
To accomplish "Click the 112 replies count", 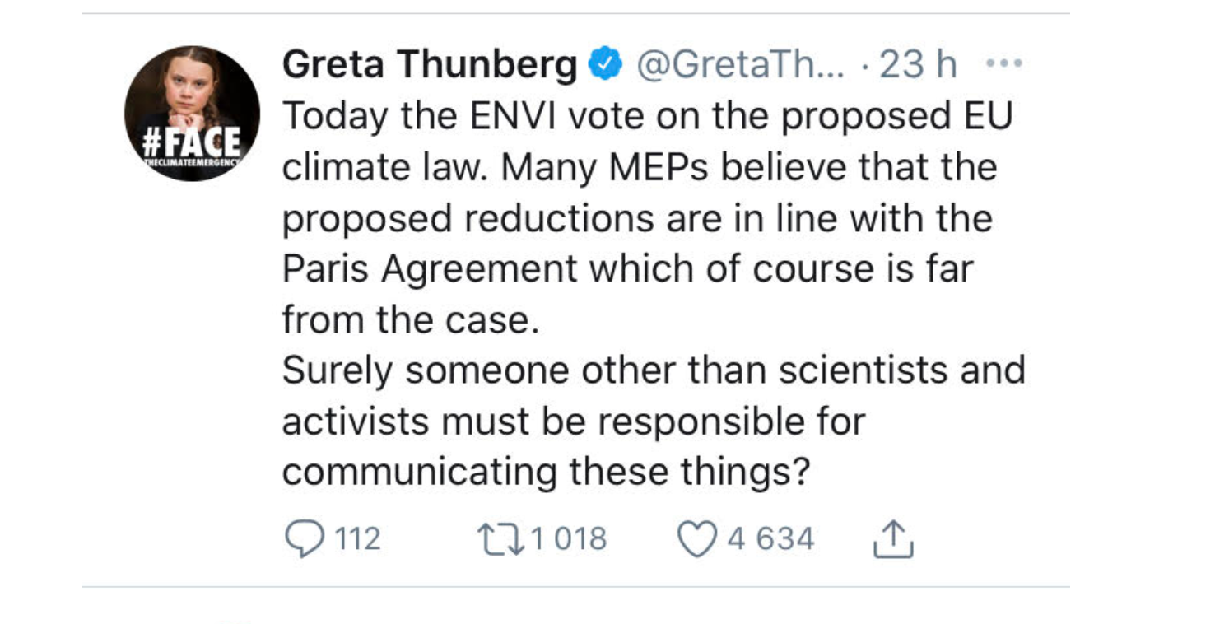I will click(358, 539).
